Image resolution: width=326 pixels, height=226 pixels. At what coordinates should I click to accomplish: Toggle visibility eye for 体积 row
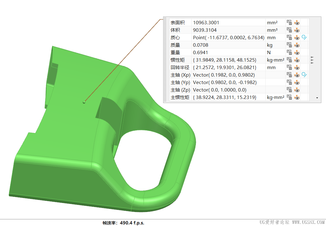coord(297,30)
